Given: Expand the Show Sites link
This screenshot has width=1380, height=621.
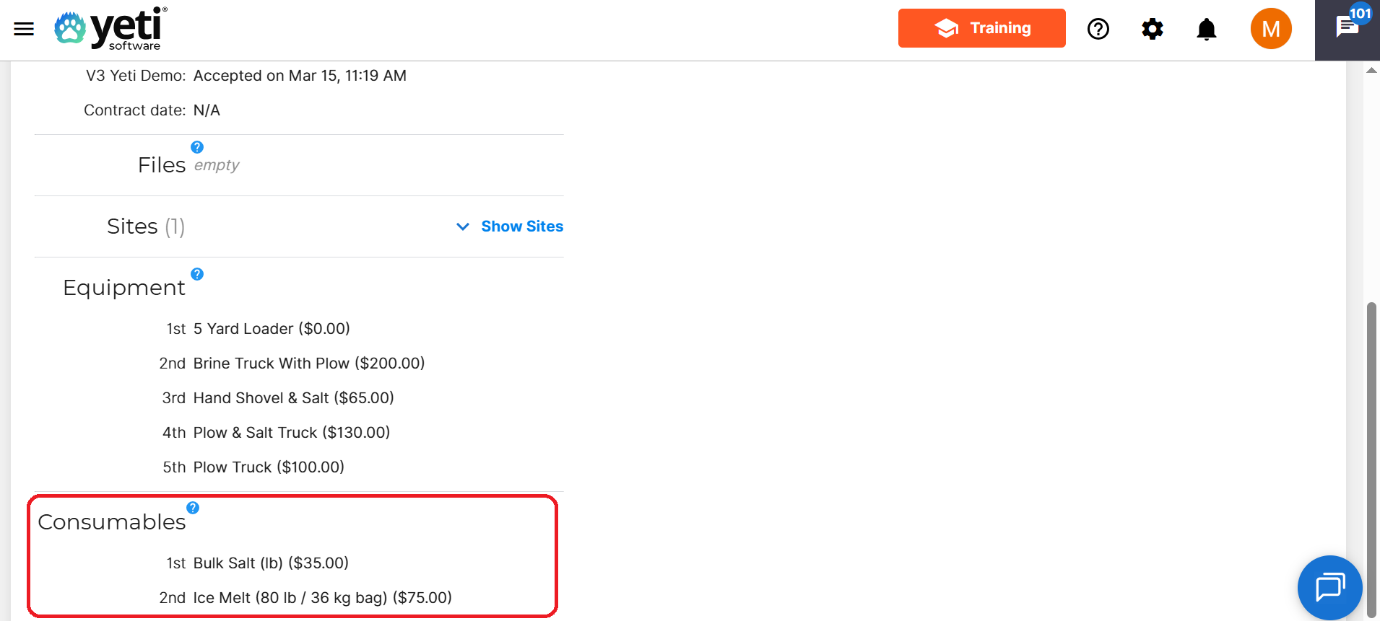Looking at the screenshot, I should click(x=521, y=226).
